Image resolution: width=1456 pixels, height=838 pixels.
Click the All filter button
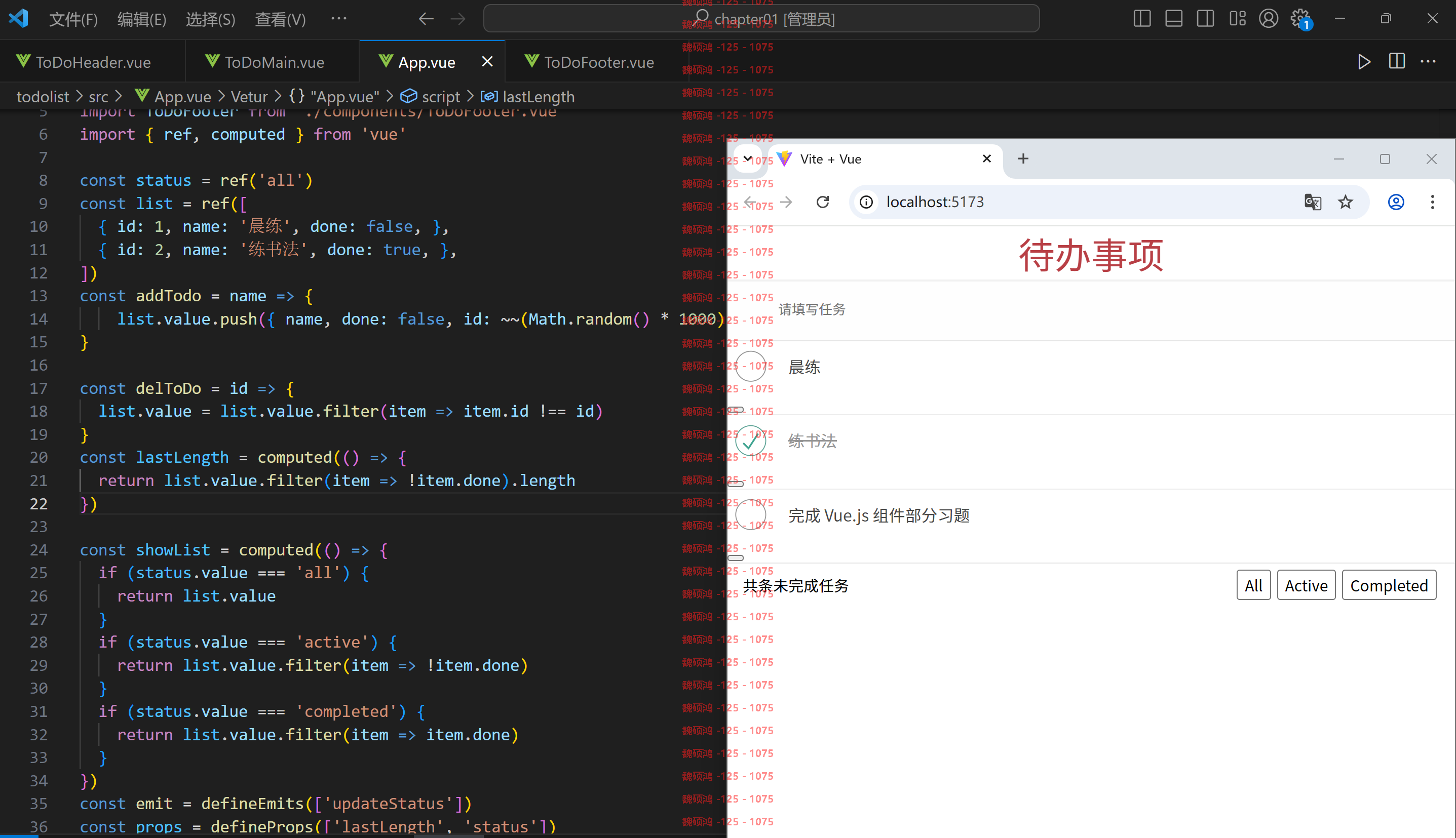pyautogui.click(x=1253, y=585)
